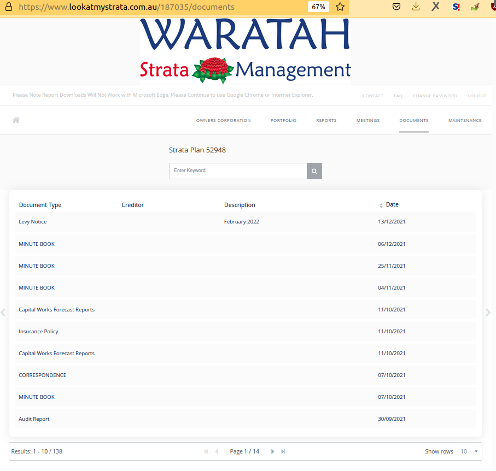
Task: Open the Reports menu
Action: tap(326, 120)
